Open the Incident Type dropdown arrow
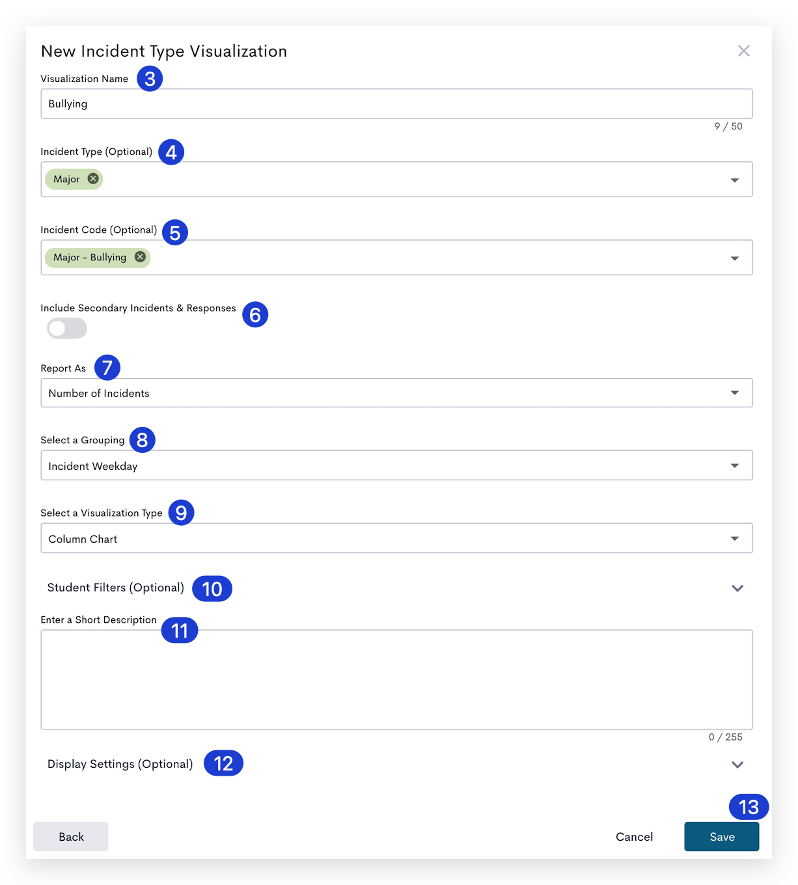798x885 pixels. coord(734,180)
